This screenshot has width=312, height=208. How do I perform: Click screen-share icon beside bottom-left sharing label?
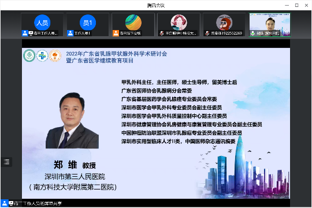[11, 203]
